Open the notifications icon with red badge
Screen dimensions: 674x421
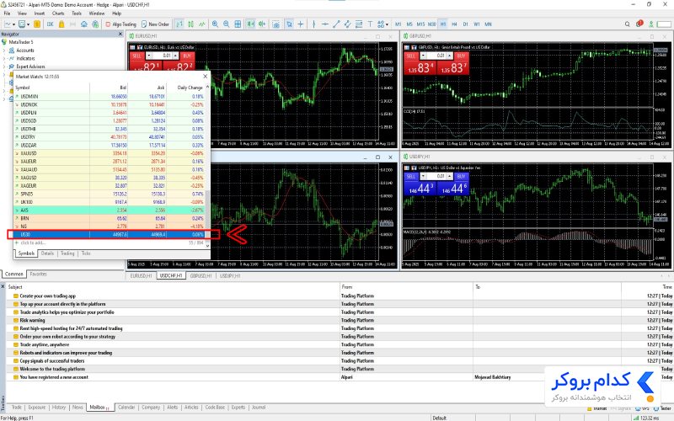pos(639,24)
